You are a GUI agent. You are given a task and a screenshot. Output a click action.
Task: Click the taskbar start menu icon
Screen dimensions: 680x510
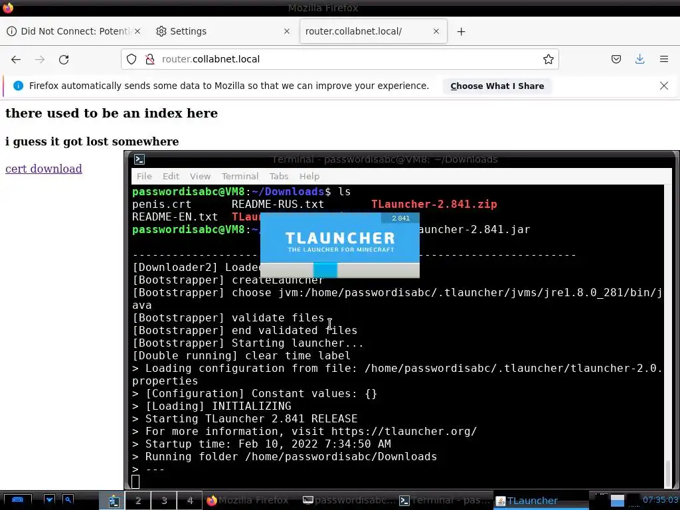17,500
